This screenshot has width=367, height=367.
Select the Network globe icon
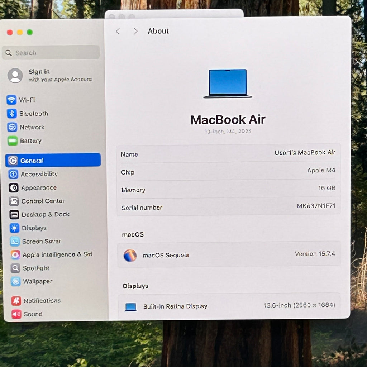click(12, 127)
